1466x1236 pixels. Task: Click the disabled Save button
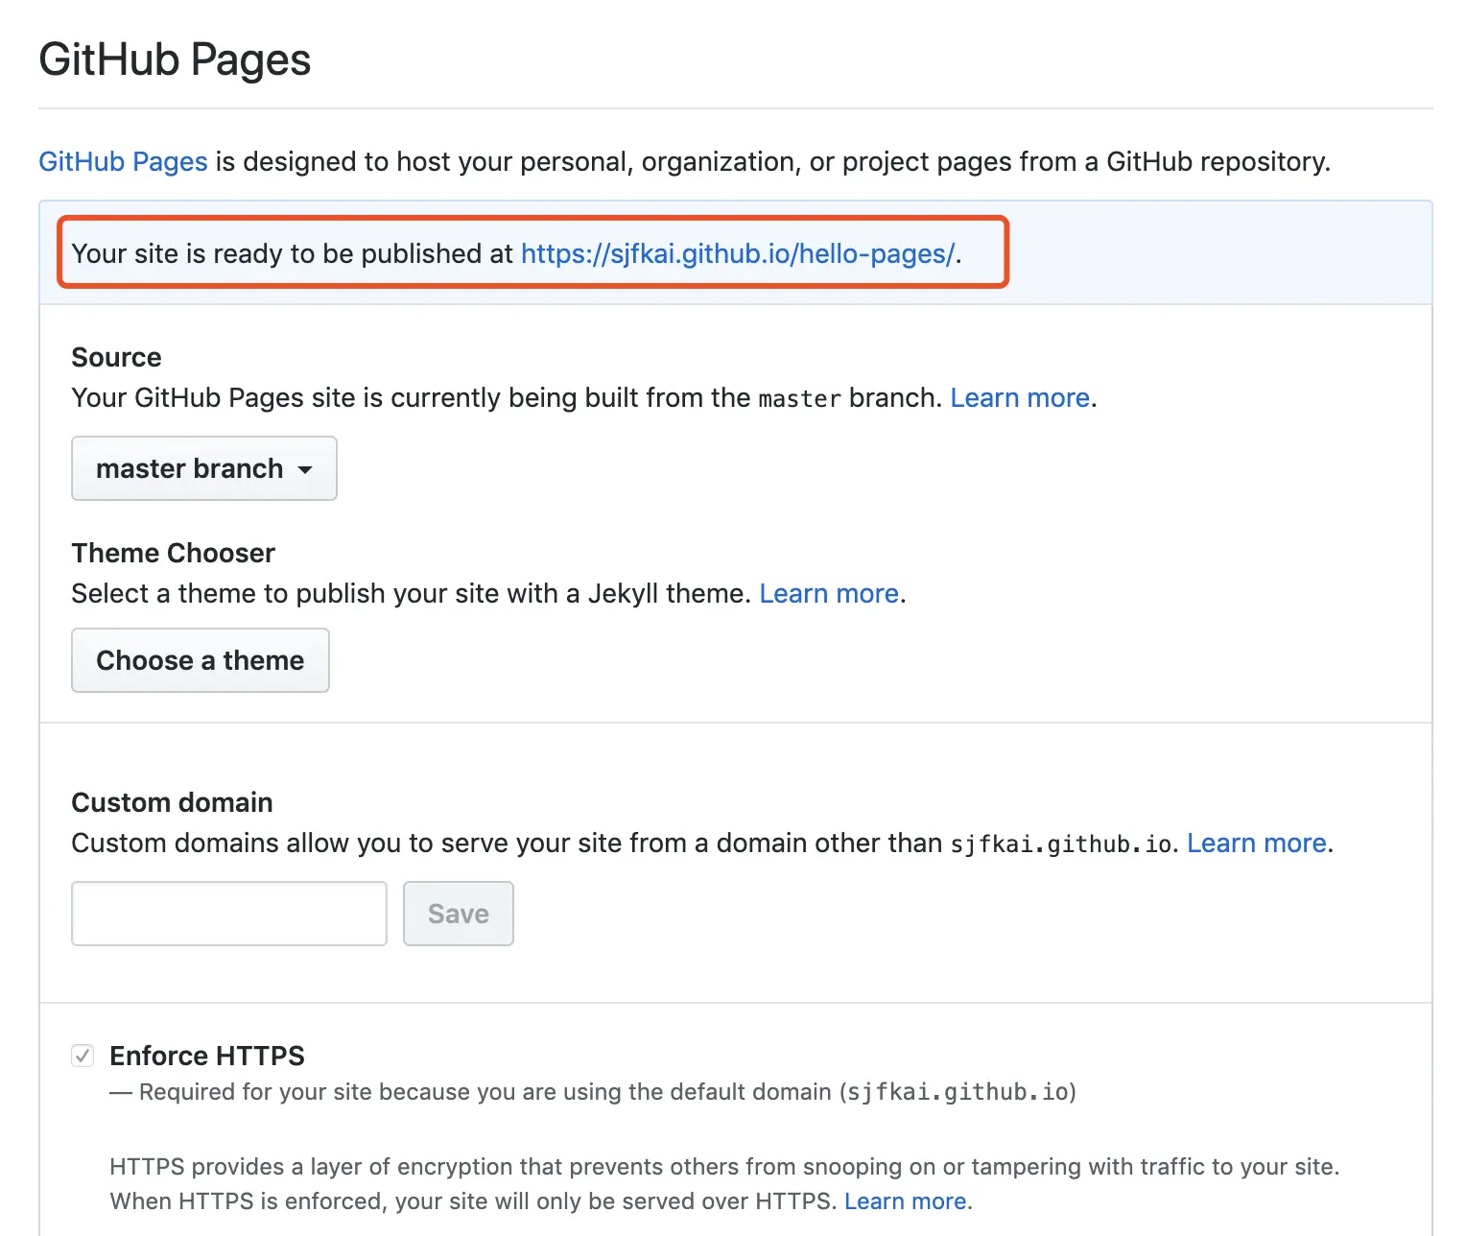[x=458, y=914]
